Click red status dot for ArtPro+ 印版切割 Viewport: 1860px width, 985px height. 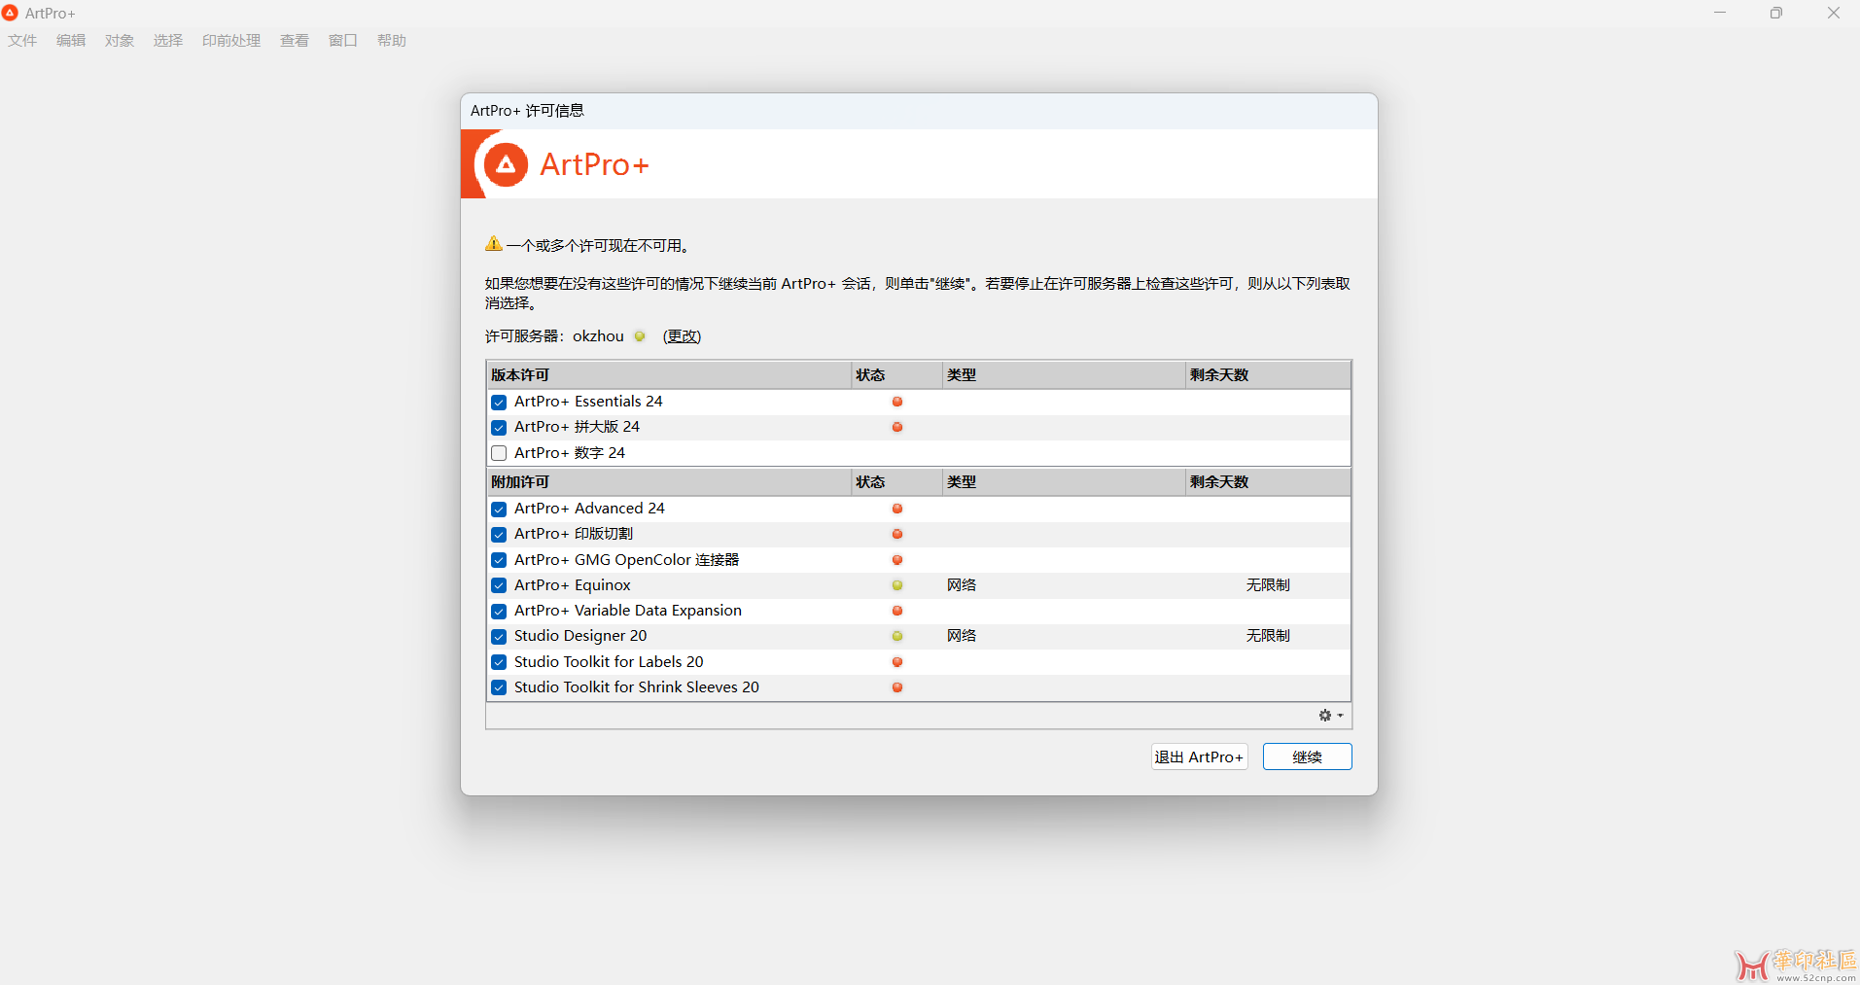897,534
